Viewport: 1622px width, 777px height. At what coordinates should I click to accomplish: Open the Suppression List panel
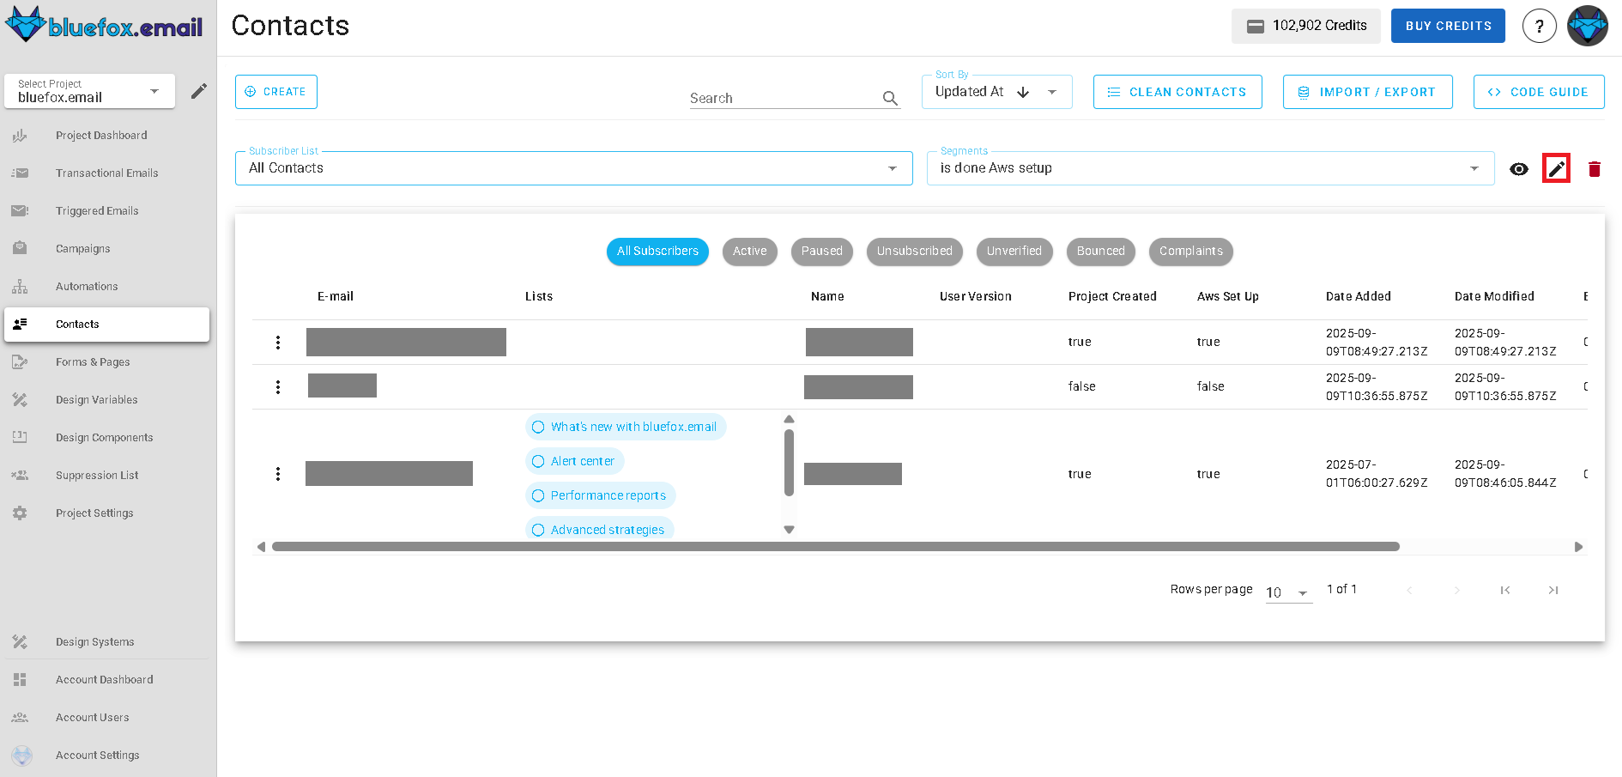tap(96, 475)
